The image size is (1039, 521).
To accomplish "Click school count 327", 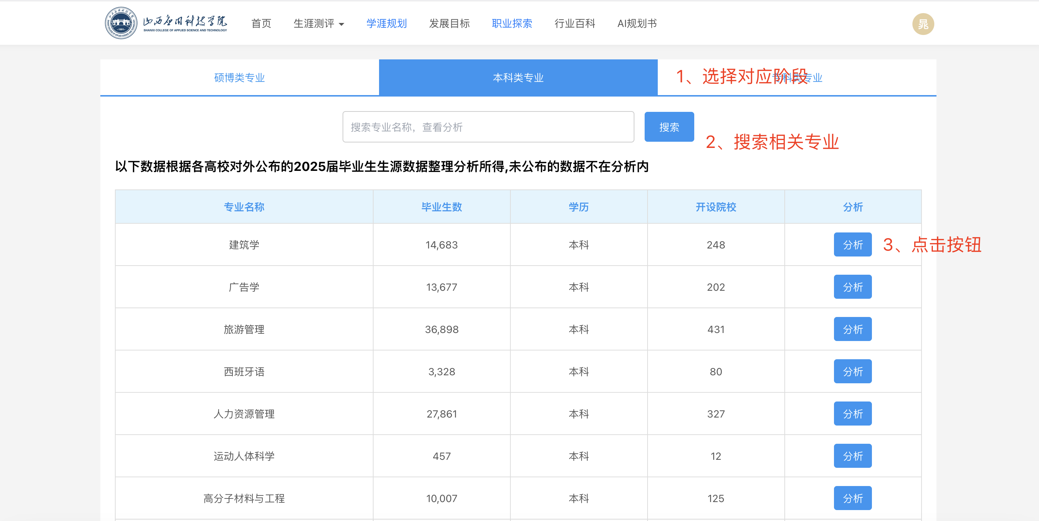I will (x=716, y=414).
